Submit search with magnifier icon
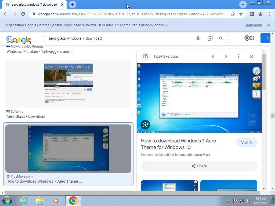275x206 pixels. tap(221, 38)
